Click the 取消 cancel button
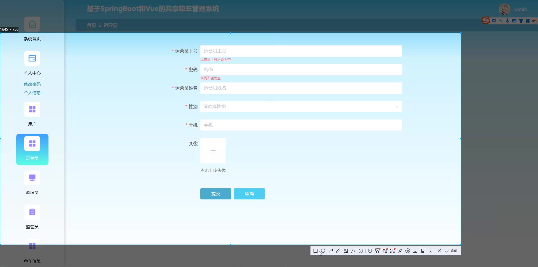 tap(249, 194)
